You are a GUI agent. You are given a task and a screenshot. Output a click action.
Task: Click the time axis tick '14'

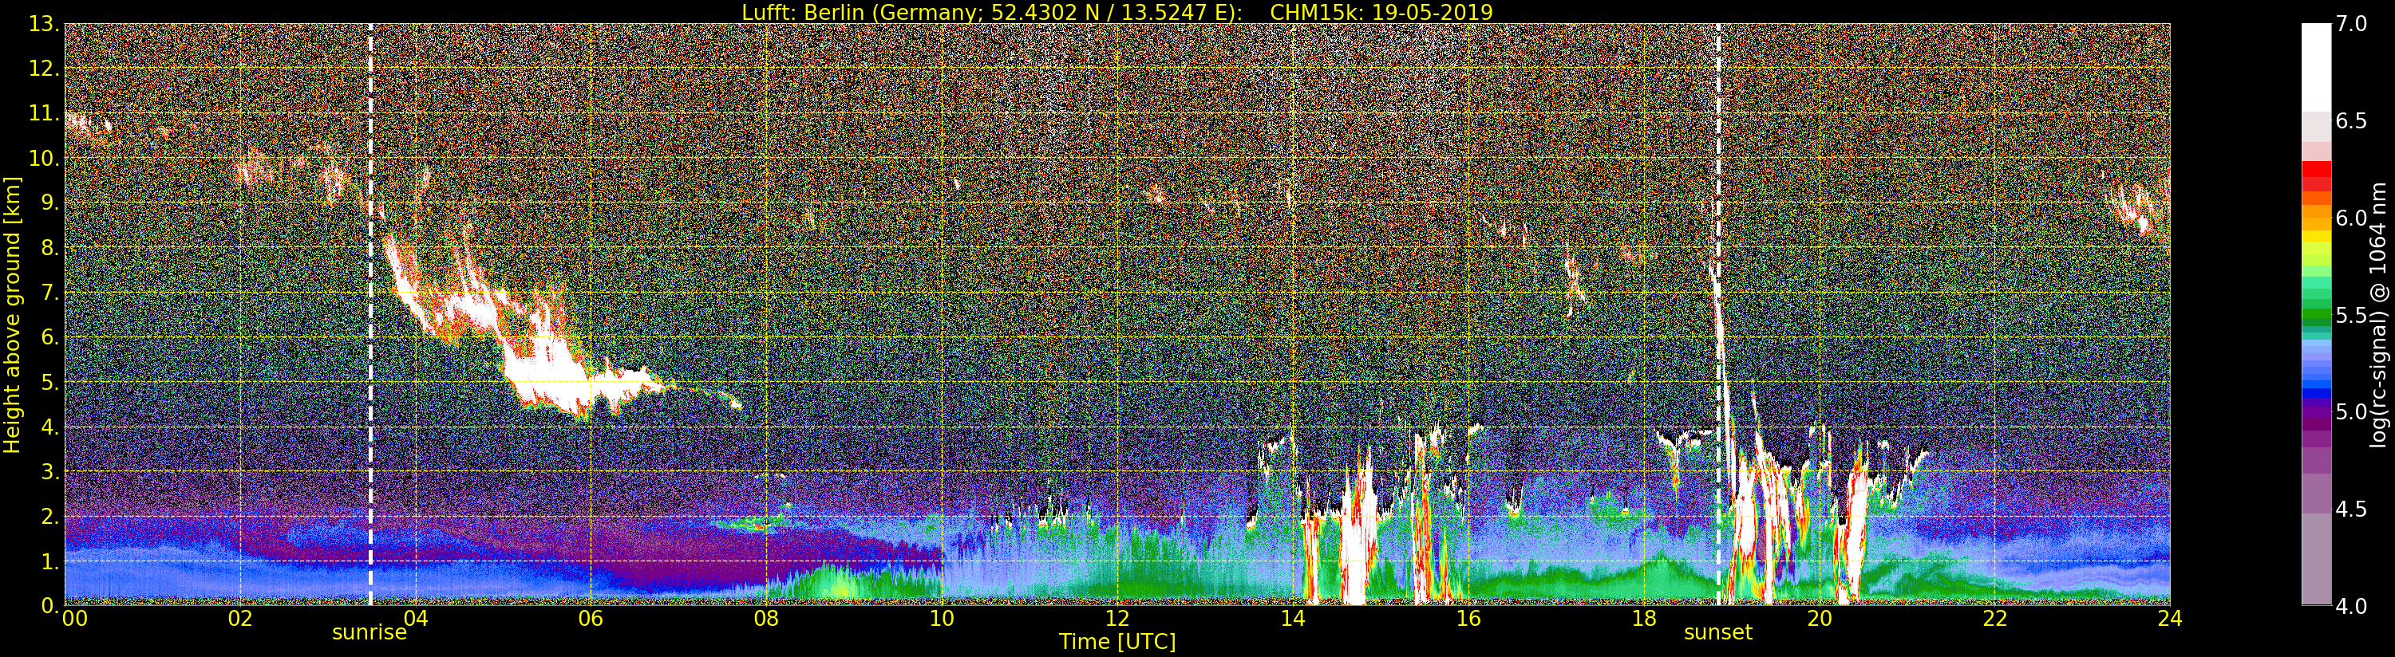click(1292, 619)
